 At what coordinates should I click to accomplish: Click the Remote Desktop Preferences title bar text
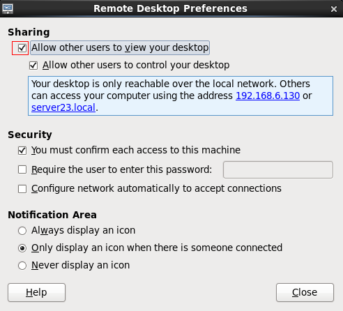point(170,8)
